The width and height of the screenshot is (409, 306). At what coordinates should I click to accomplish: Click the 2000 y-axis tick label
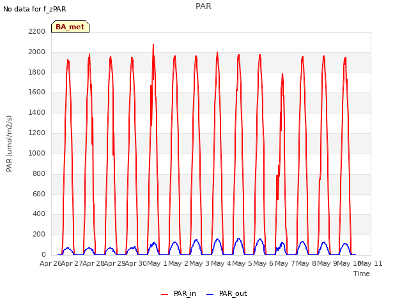point(37,52)
